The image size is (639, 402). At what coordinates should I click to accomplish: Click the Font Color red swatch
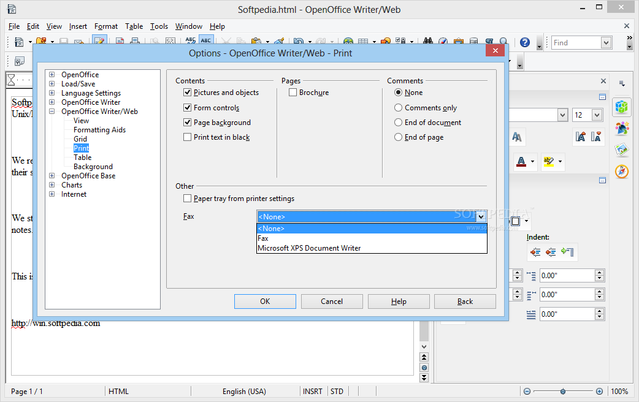coord(521,161)
